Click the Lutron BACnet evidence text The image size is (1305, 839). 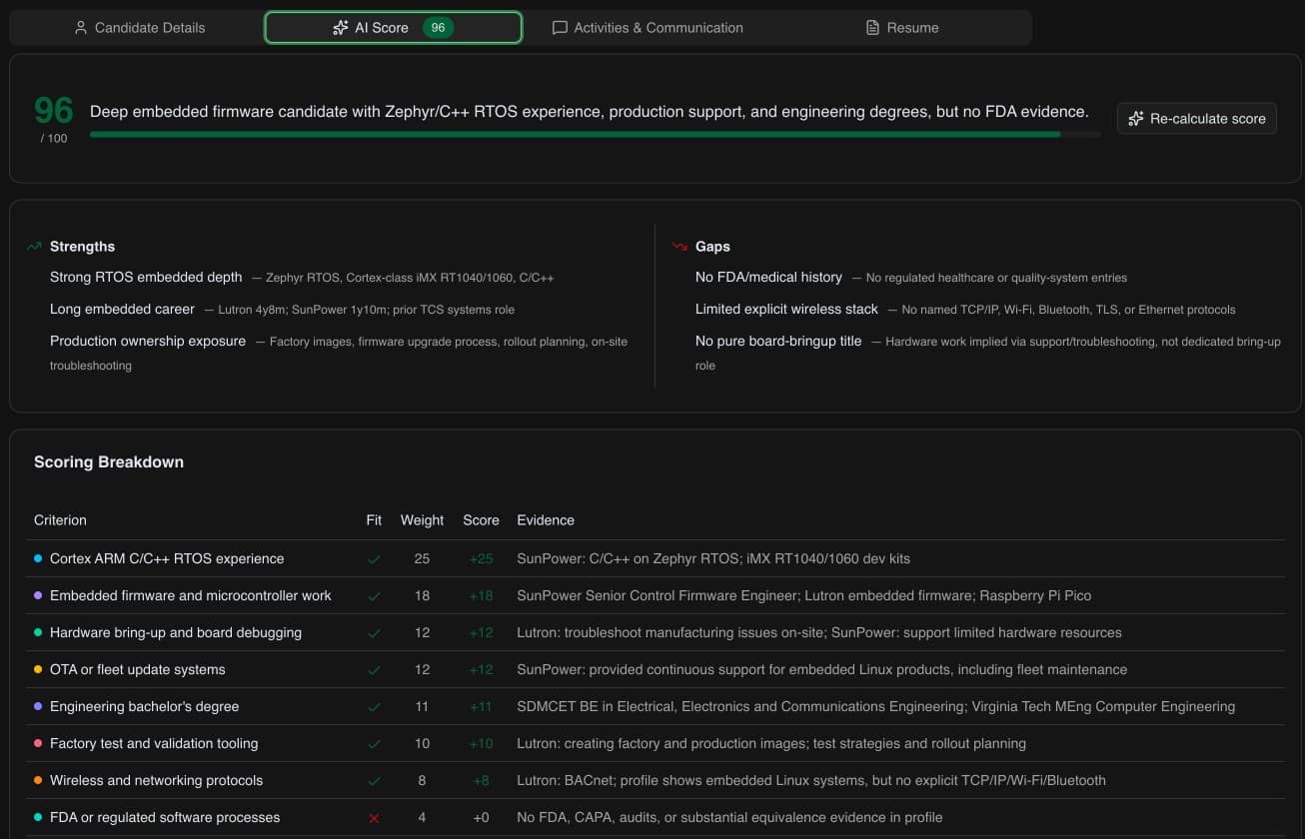coord(811,781)
